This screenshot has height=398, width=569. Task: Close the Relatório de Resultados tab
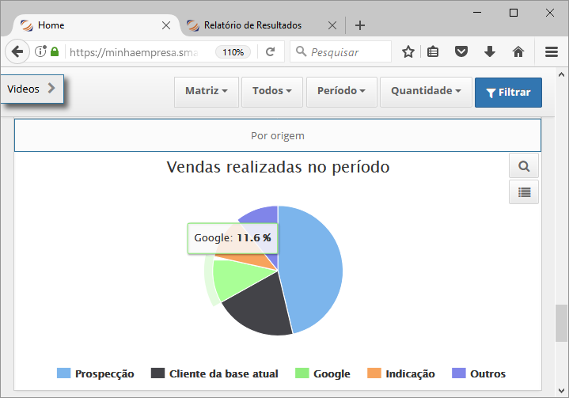(332, 25)
